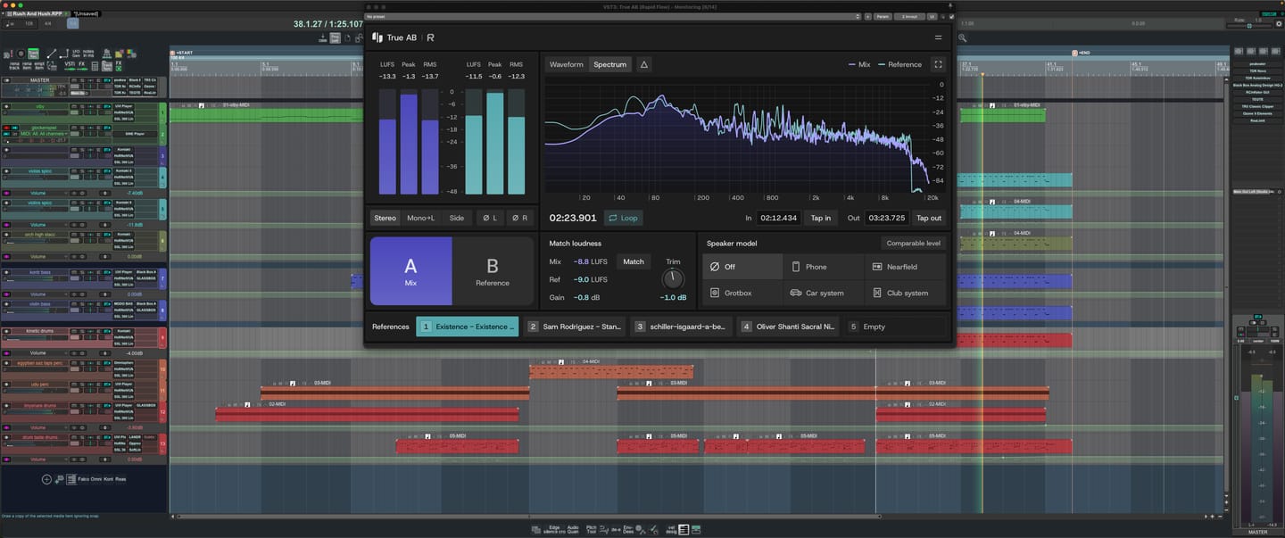Screen dimensions: 1285x538
Task: Select reference slot 3 schiller-isgaard
Action: pos(683,327)
